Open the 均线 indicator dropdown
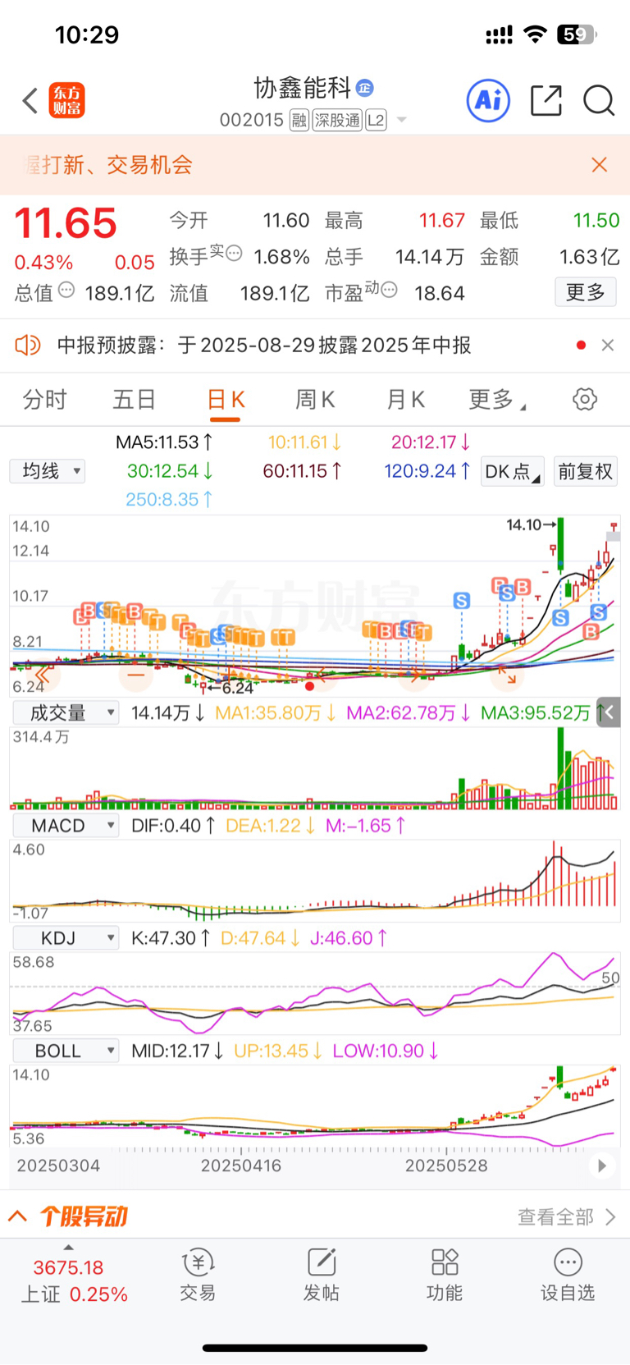This screenshot has height=1365, width=630. coord(48,471)
